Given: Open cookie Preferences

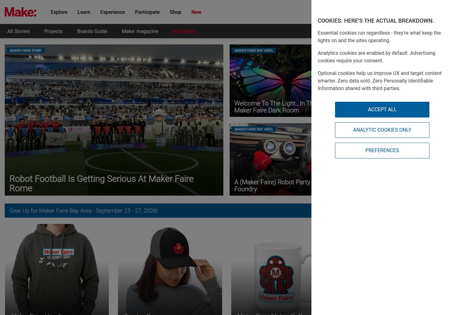Looking at the screenshot, I should tap(382, 151).
